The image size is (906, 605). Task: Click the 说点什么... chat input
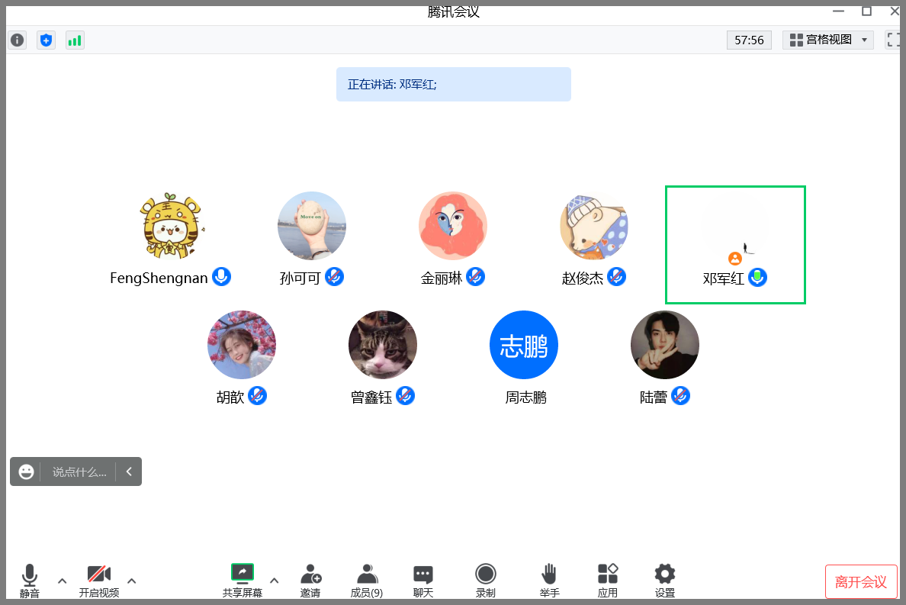coord(79,471)
